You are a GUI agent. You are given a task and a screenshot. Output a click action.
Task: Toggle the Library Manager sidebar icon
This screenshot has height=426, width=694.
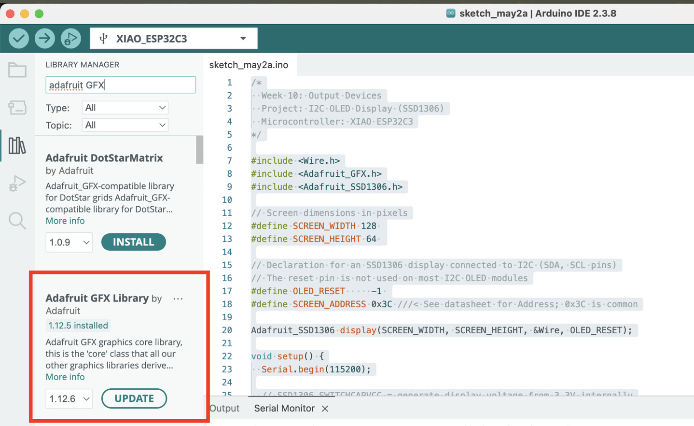click(x=17, y=145)
